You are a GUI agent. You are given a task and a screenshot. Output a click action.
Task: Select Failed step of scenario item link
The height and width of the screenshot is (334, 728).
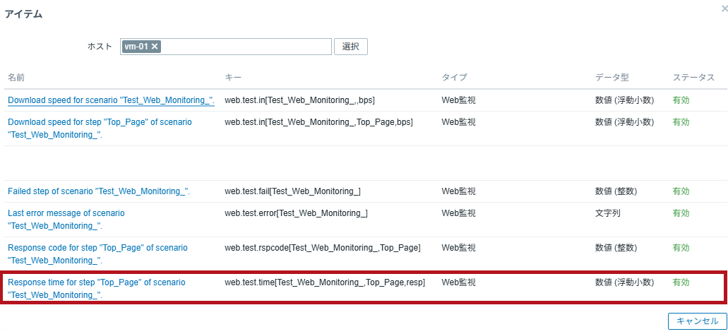click(x=99, y=191)
